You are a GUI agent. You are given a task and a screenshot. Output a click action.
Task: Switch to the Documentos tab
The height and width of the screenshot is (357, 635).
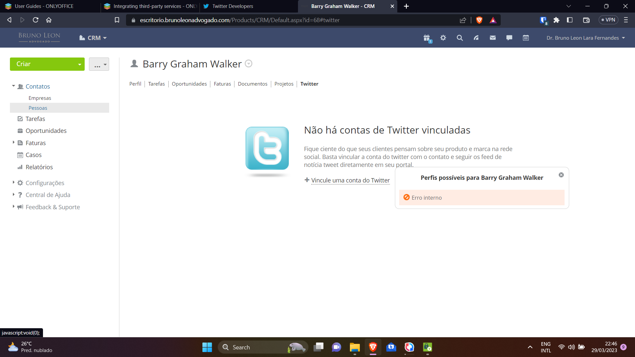[253, 84]
